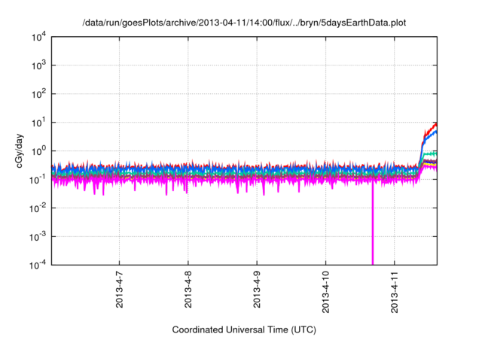Screen dimensions: 482x337
Task: Click the 2013-4-7 date tick label
Action: [x=119, y=290]
